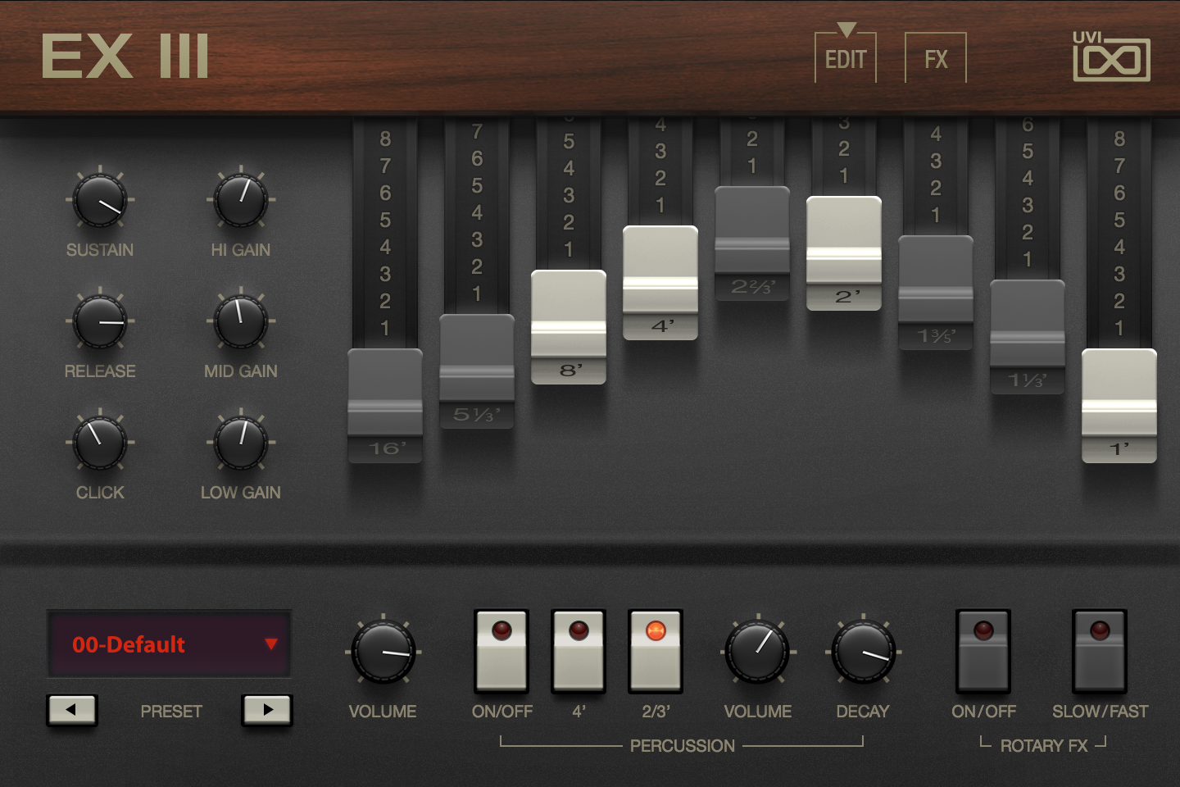Screen dimensions: 1180x787
Task: Toggle Rotary SLOW/FAST switch
Action: (x=1100, y=652)
